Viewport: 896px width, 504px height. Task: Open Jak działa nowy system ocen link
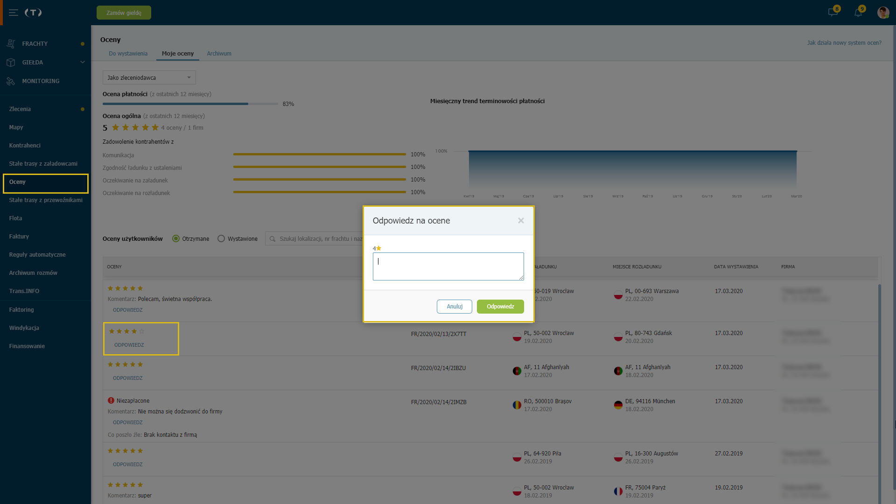[x=844, y=42]
